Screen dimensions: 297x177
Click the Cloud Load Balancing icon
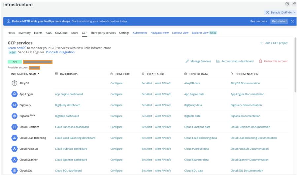[x=15, y=138]
